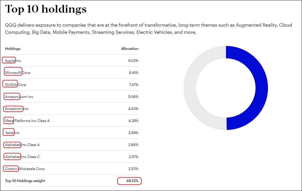Select the "Apple Inc" holding name
The width and height of the screenshot is (302, 191).
coord(13,61)
